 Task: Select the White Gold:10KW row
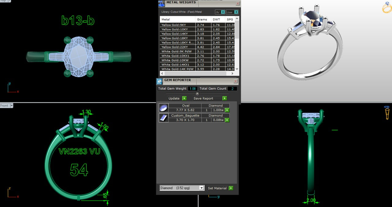[198, 60]
